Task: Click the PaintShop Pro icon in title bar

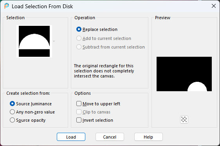Action: [x=6, y=6]
